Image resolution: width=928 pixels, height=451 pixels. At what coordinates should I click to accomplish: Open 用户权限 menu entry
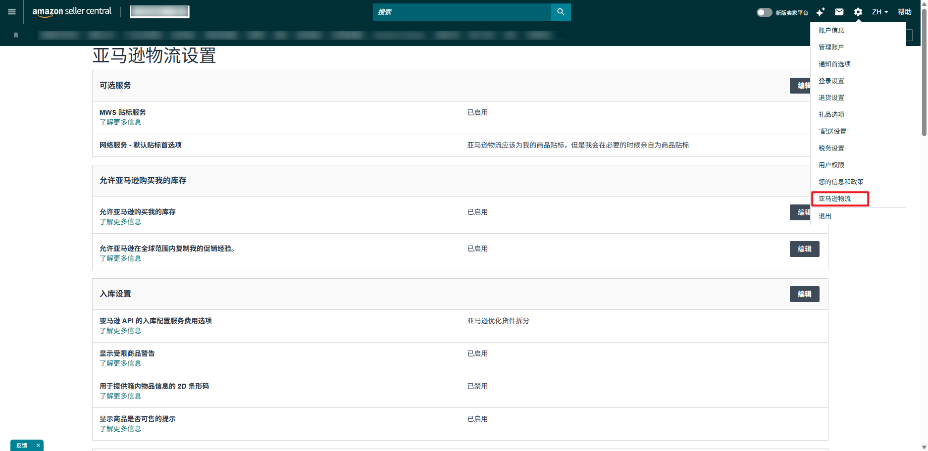tap(831, 165)
